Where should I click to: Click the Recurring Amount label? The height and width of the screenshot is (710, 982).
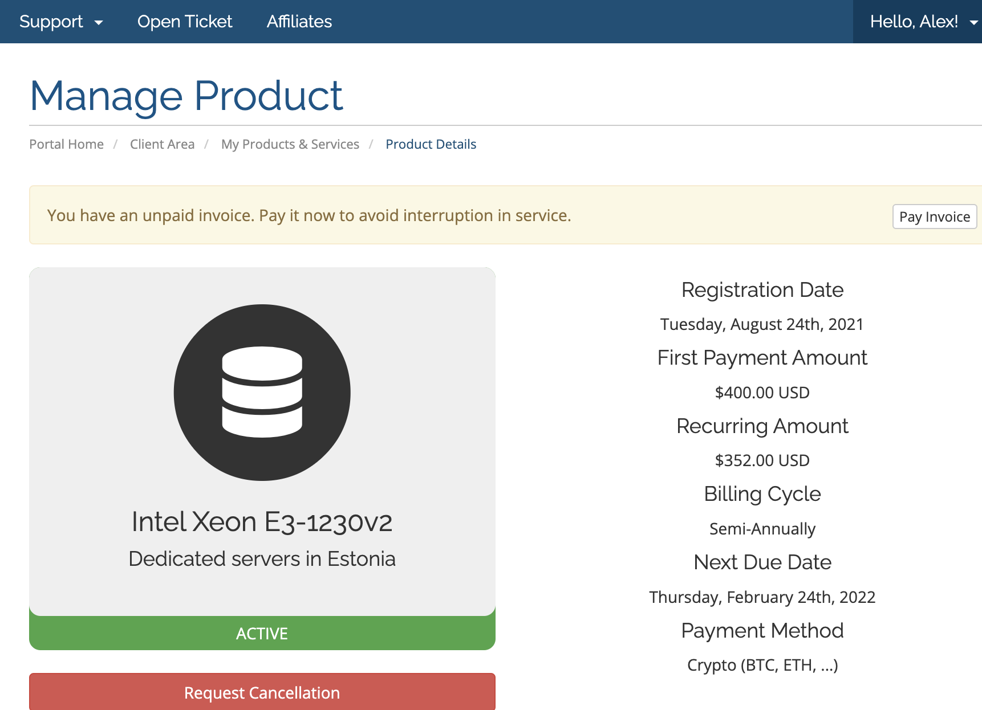coord(762,426)
